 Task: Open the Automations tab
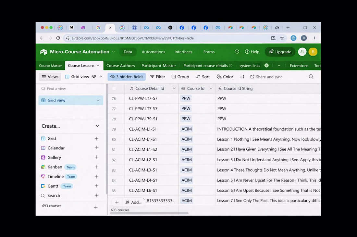(x=153, y=52)
